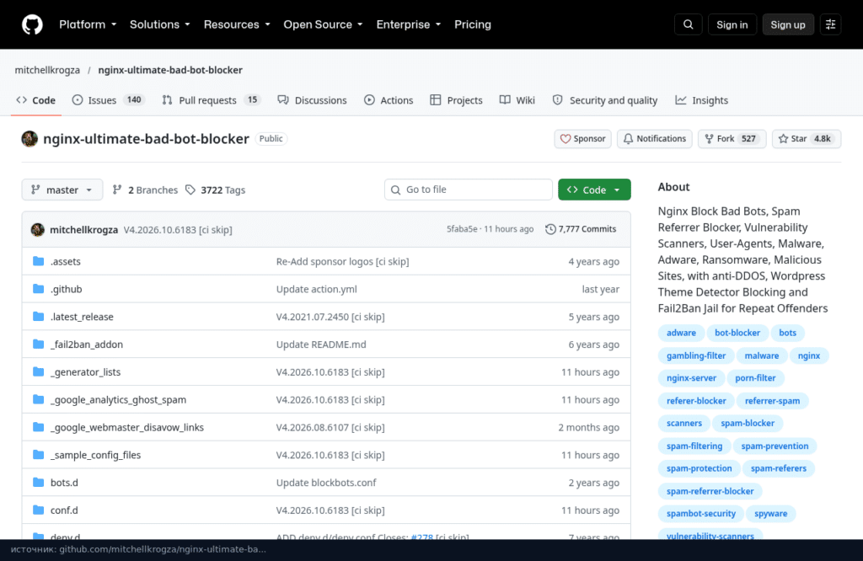The width and height of the screenshot is (863, 561).
Task: Click the spyware topic tag
Action: pyautogui.click(x=770, y=514)
